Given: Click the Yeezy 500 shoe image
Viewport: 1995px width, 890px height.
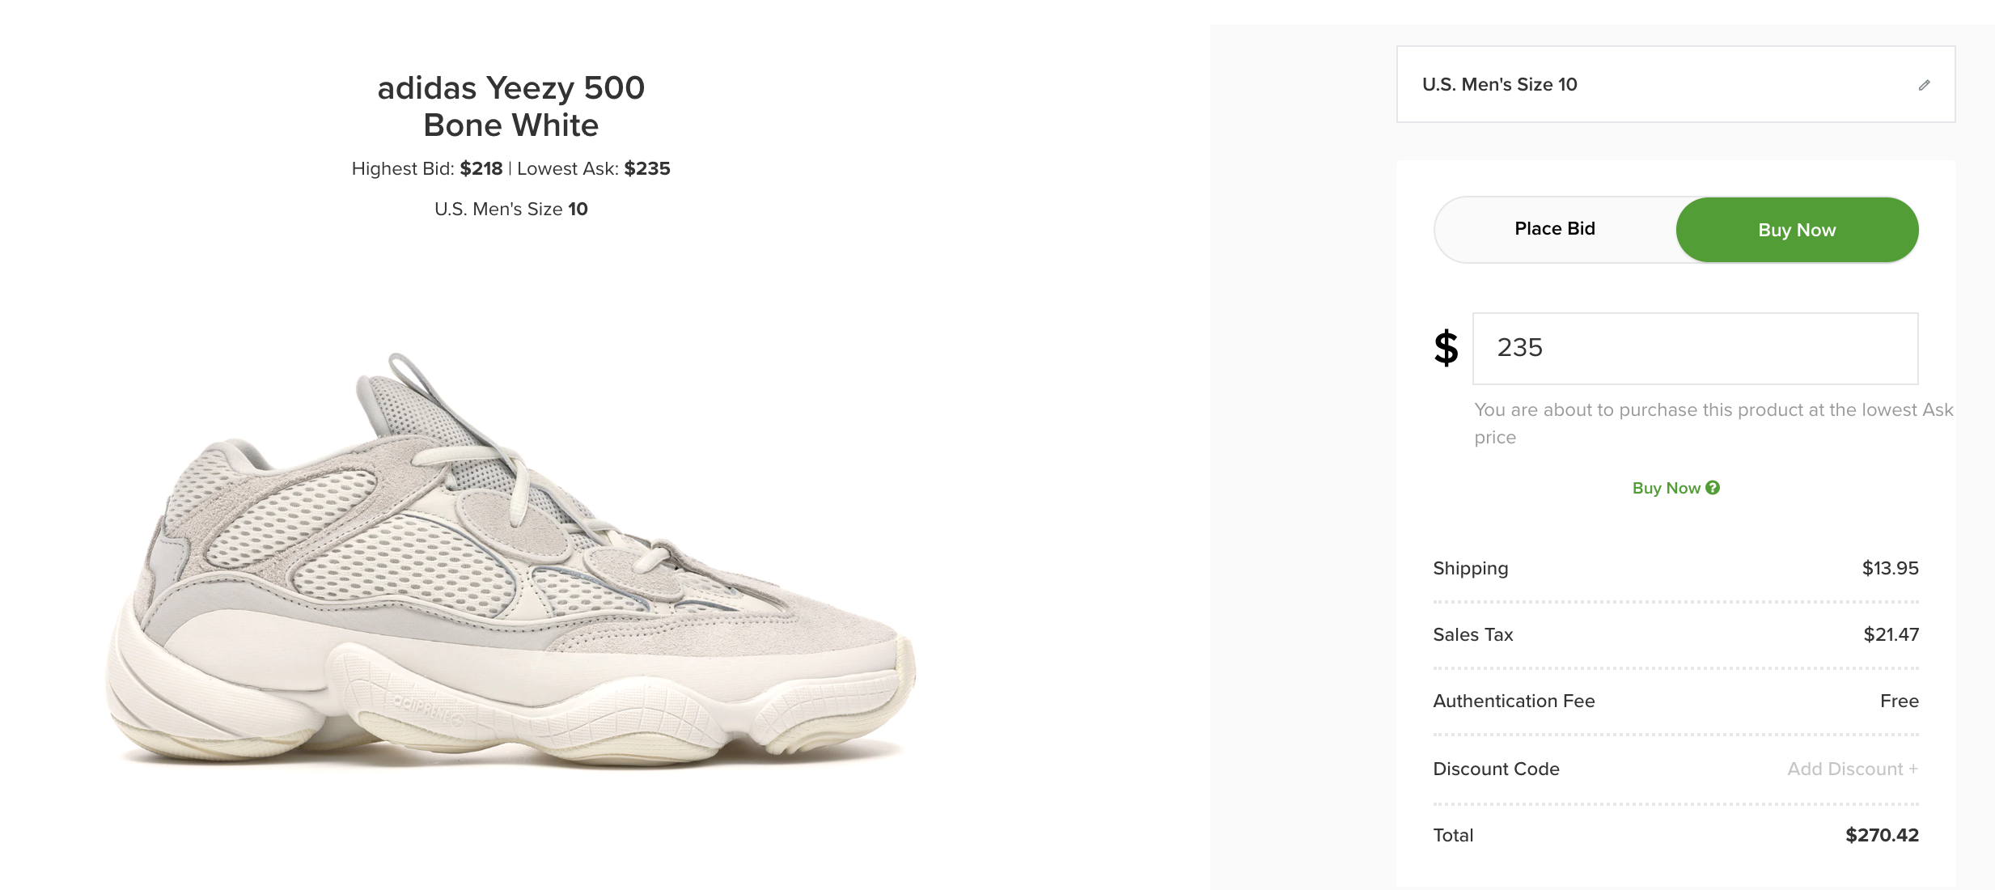Looking at the screenshot, I should [510, 566].
